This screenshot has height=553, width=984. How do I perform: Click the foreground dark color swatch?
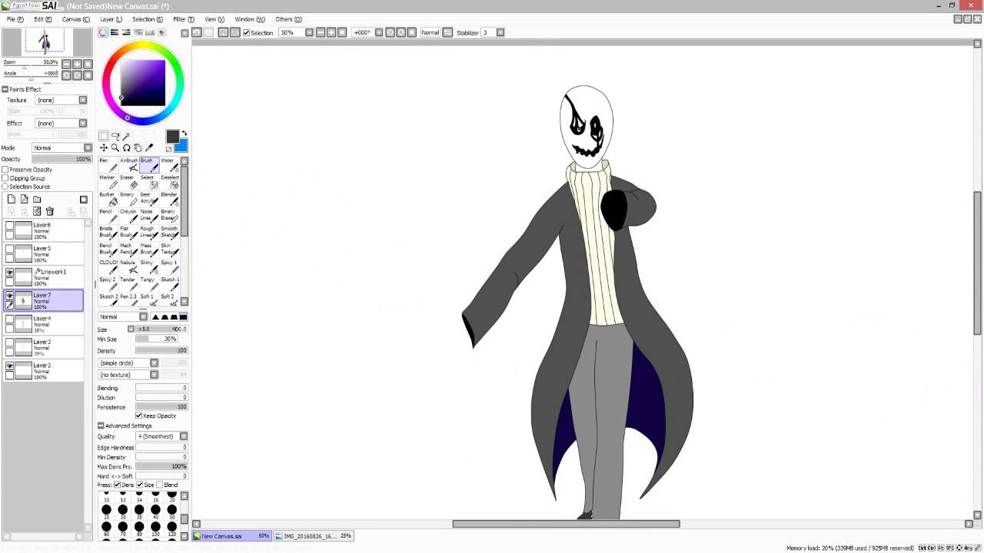click(172, 137)
